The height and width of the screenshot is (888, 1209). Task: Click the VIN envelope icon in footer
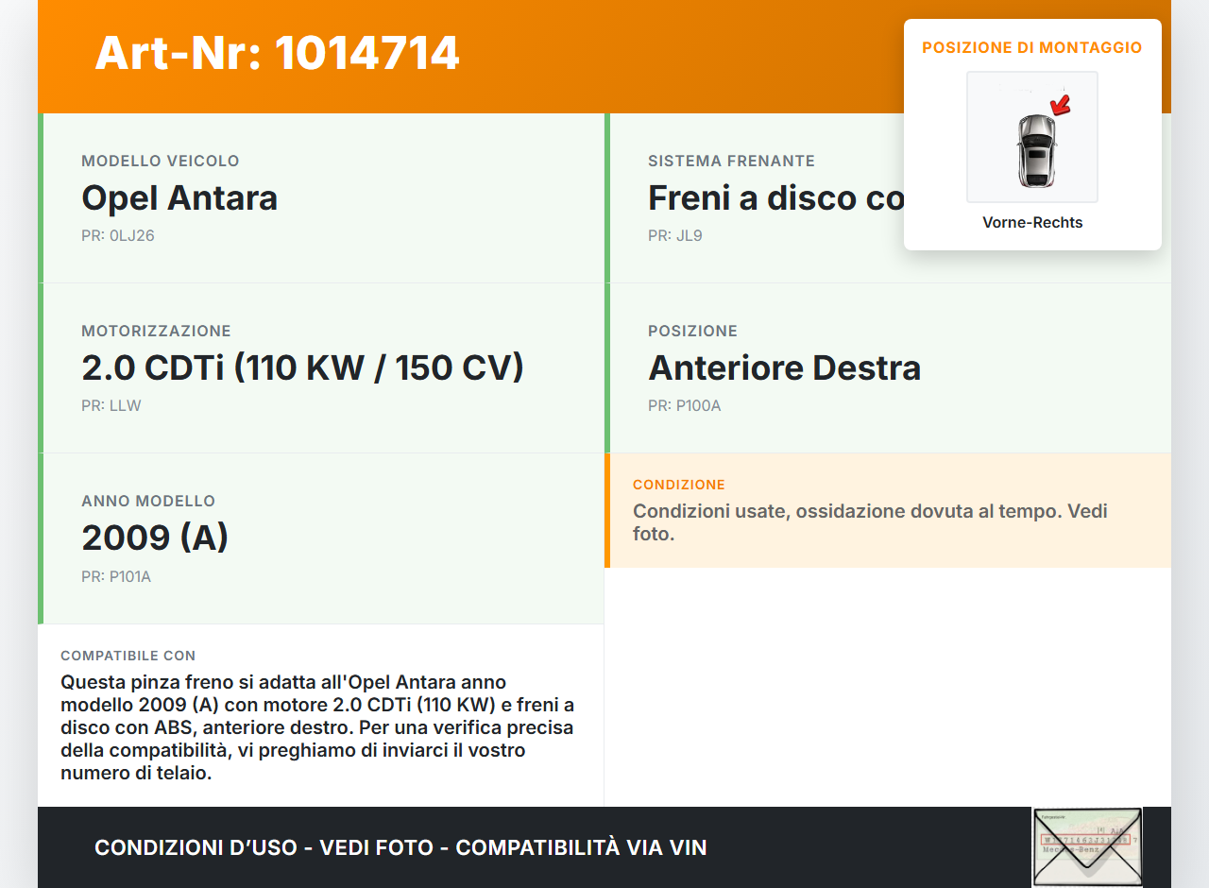click(x=1086, y=847)
